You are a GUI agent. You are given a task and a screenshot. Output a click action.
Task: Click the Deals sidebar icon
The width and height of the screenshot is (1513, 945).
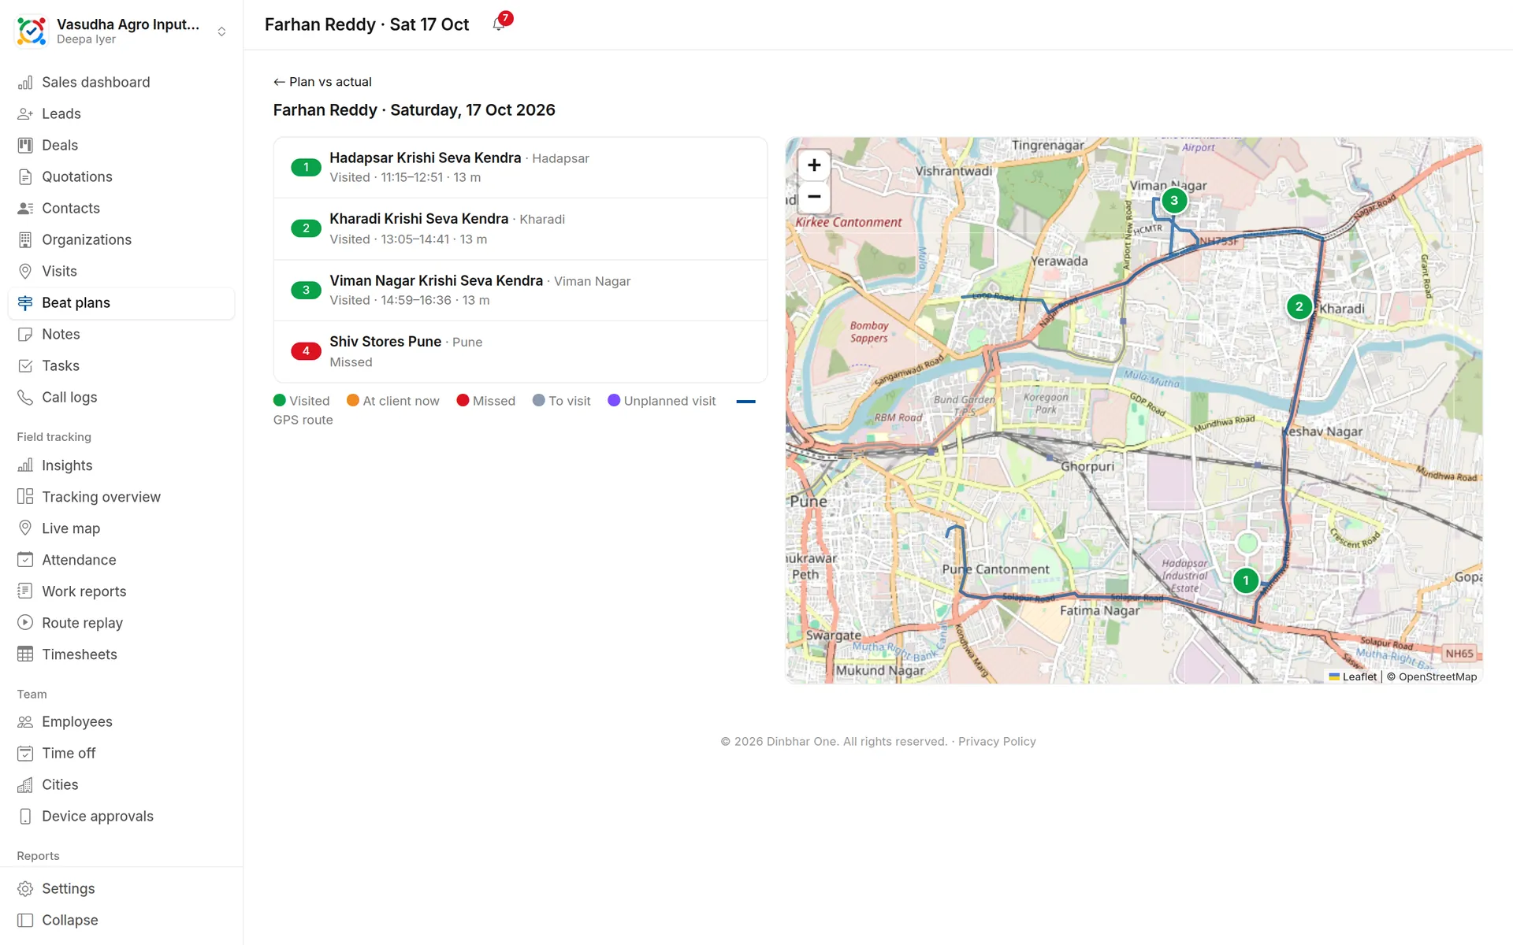pos(25,146)
